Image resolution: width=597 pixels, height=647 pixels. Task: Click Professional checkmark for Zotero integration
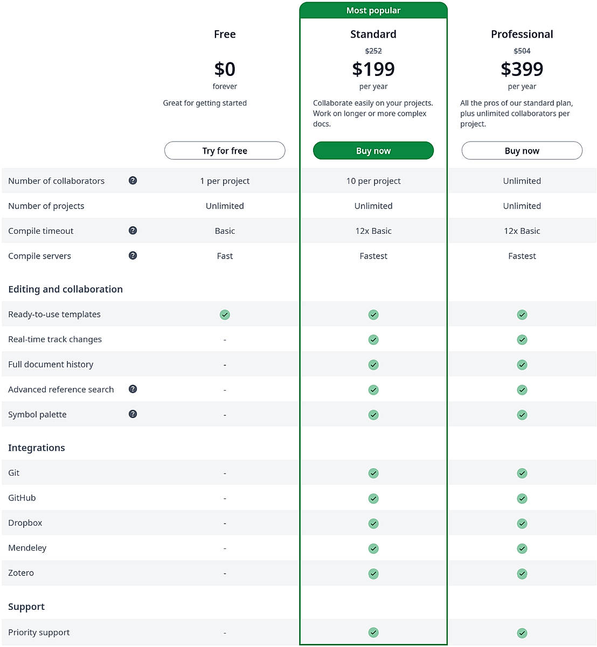522,574
